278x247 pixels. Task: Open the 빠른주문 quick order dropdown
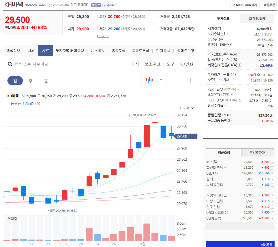coord(270,5)
